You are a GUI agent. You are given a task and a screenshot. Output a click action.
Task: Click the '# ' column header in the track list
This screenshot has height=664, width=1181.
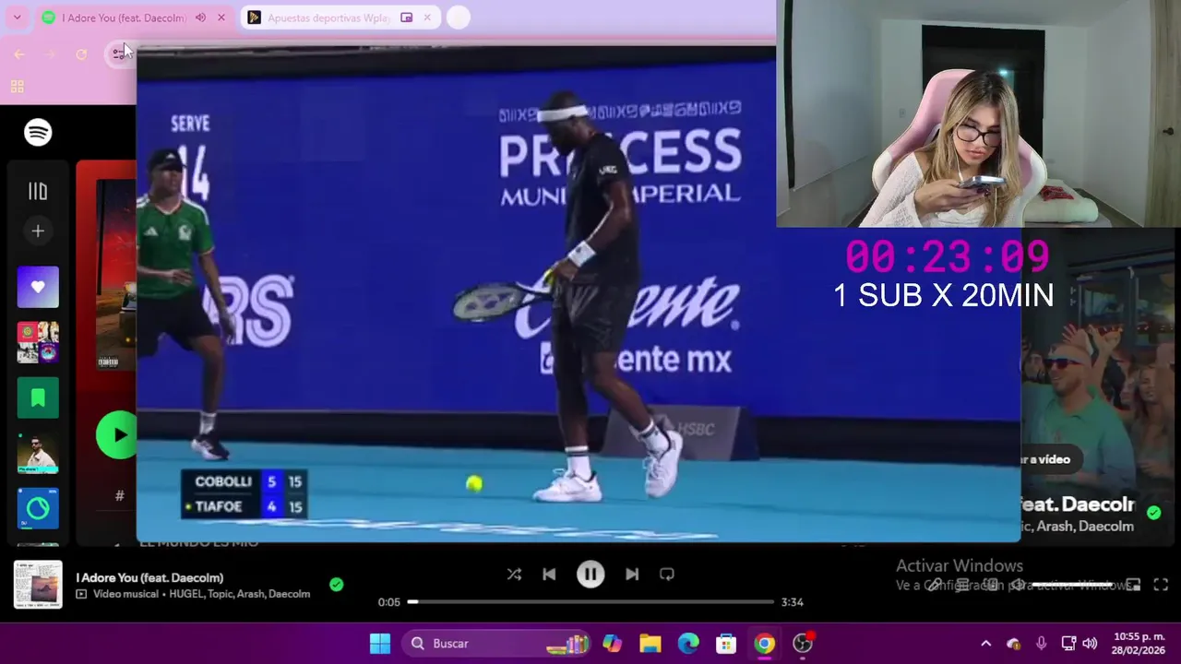point(119,496)
